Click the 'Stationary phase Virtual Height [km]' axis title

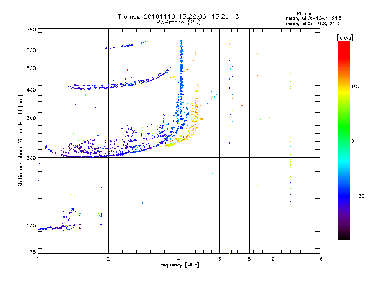(x=21, y=141)
